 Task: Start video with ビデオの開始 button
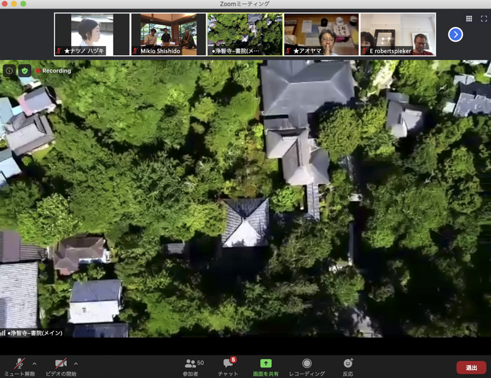click(61, 364)
